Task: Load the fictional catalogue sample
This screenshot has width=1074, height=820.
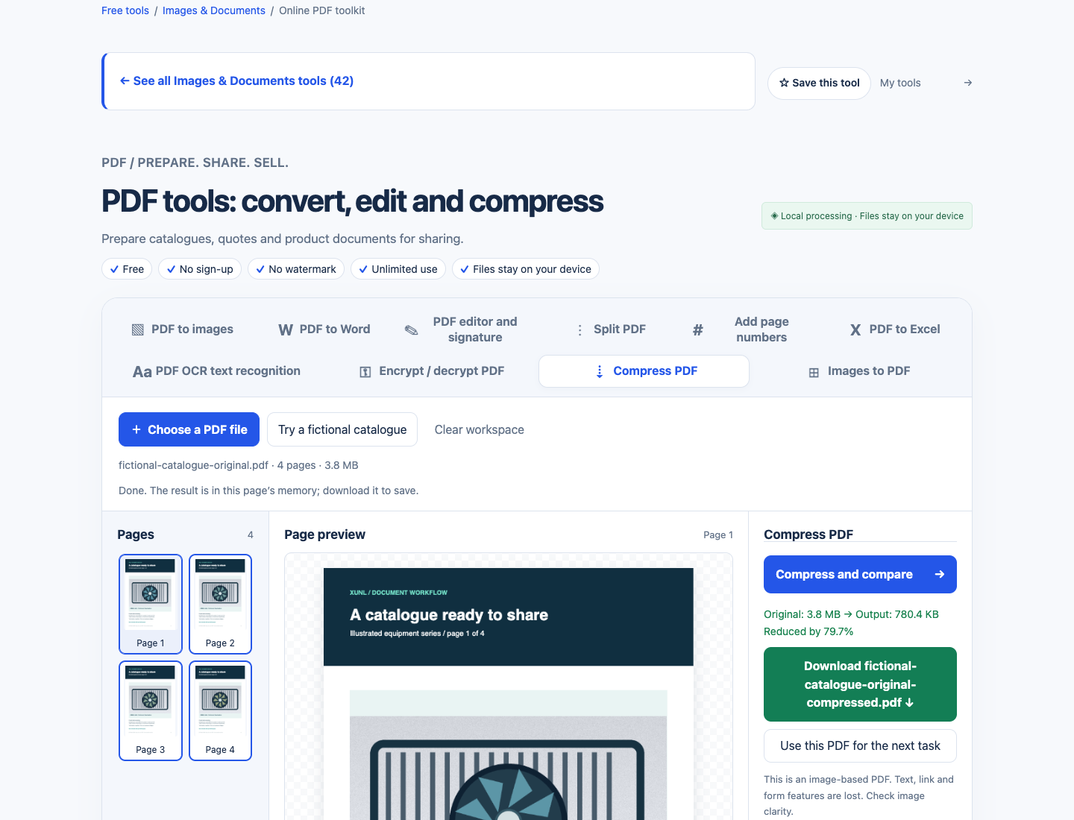Action: click(342, 429)
